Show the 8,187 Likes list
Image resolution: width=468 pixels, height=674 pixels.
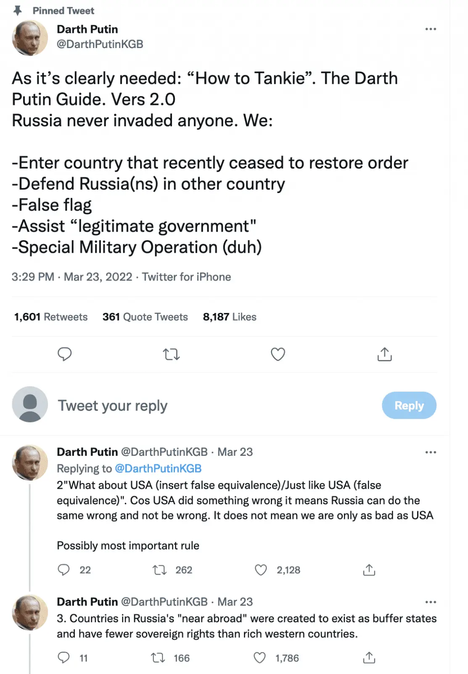[x=230, y=317]
